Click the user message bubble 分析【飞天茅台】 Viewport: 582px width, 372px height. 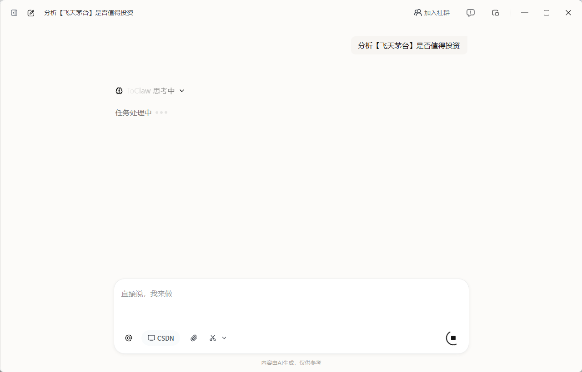[x=409, y=45]
